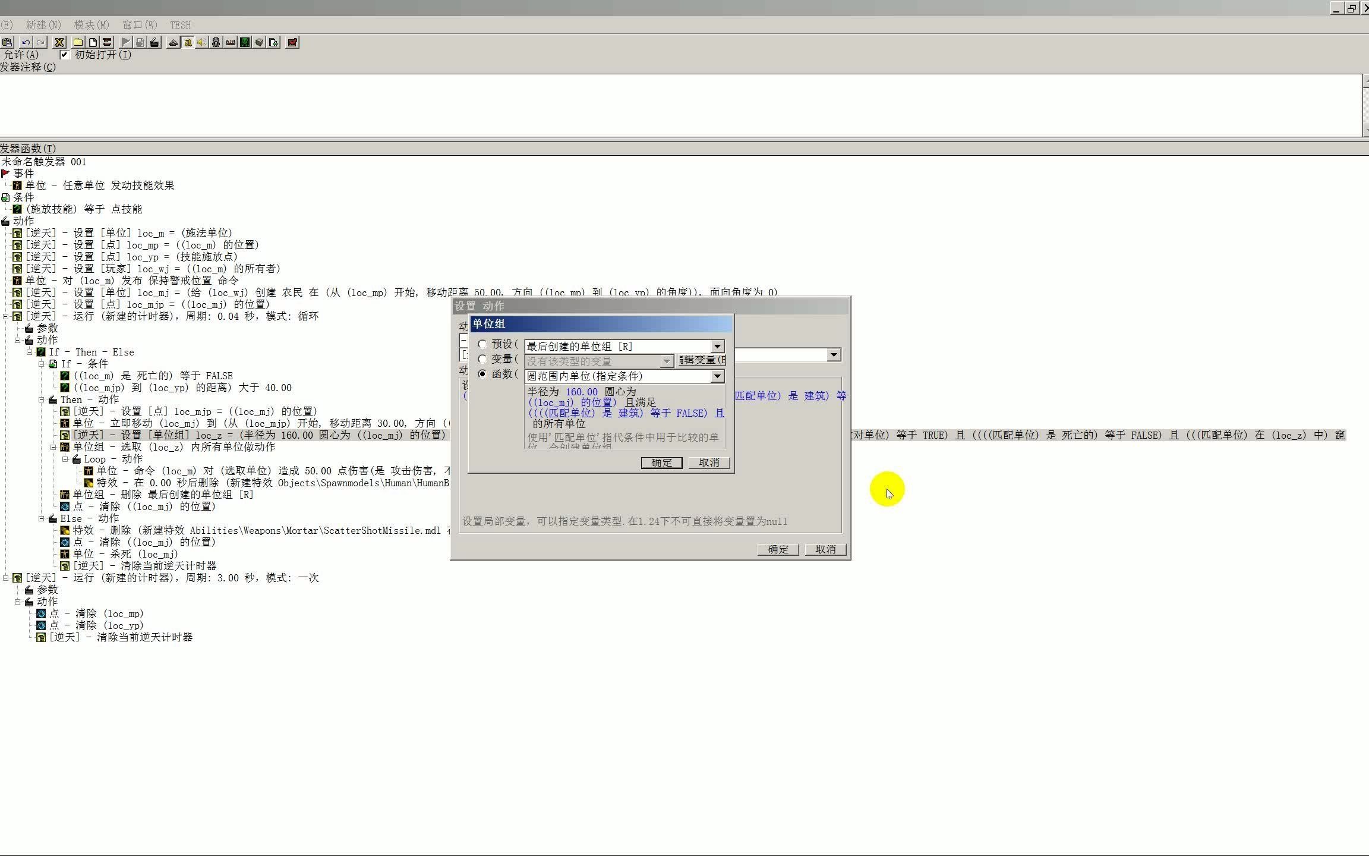This screenshot has height=856, width=1369.
Task: Open the Trigger Editor 'a' icon
Action: pyautogui.click(x=188, y=42)
